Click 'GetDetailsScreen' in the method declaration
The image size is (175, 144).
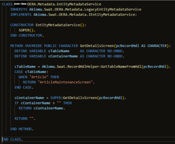coord(97,46)
